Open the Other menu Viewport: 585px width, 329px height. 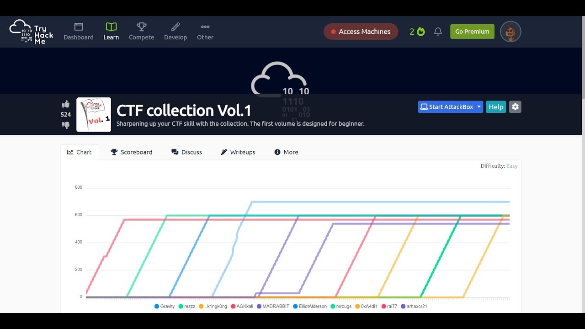click(x=205, y=32)
